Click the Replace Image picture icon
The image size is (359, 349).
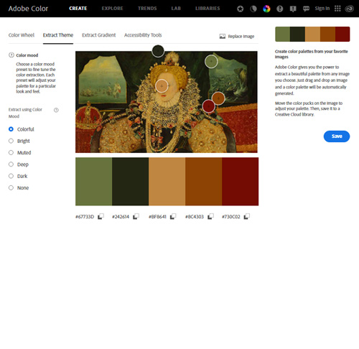click(x=223, y=37)
